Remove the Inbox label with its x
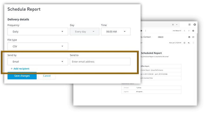The image size is (206, 114). [163, 37]
